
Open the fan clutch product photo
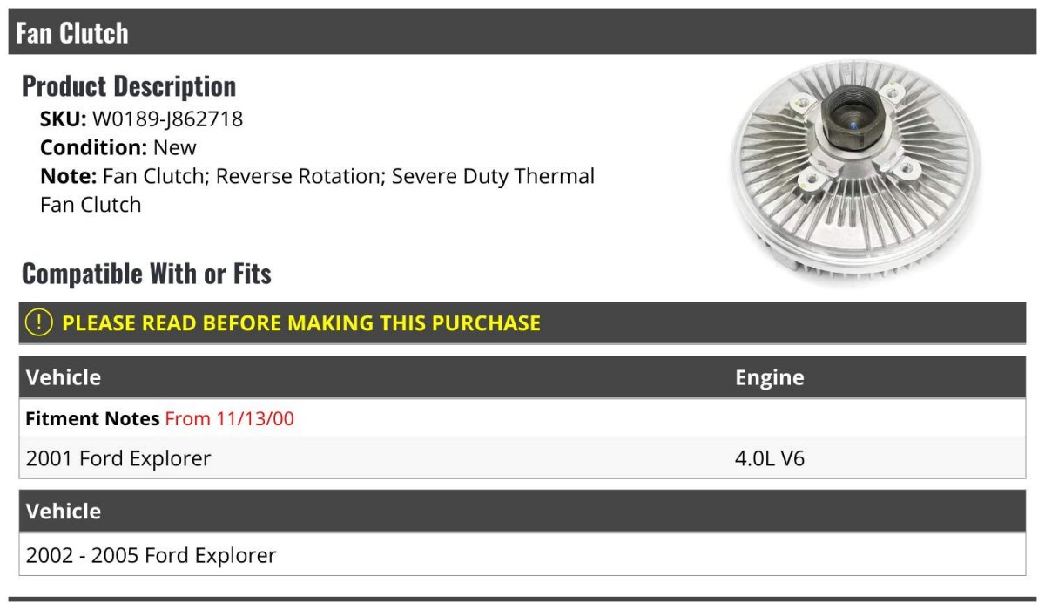[854, 172]
